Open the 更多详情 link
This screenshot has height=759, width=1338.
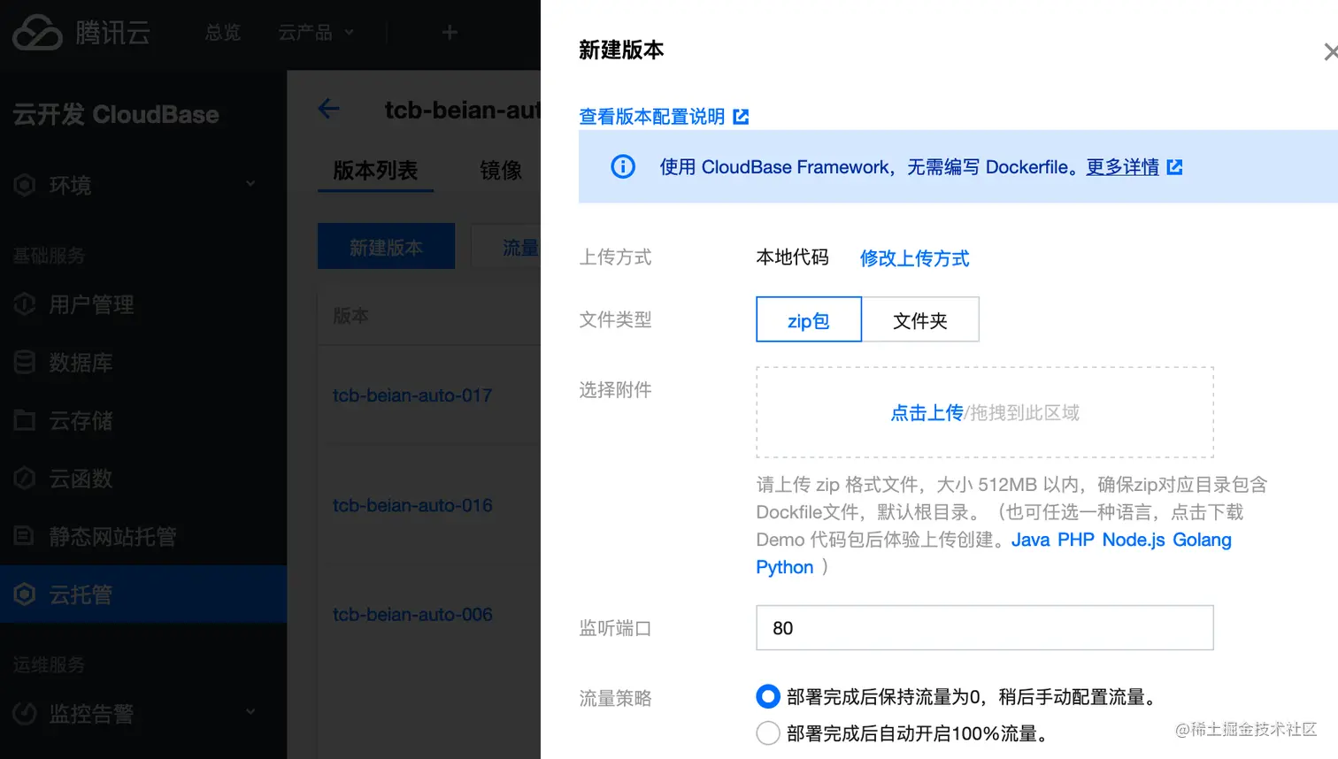click(1122, 167)
